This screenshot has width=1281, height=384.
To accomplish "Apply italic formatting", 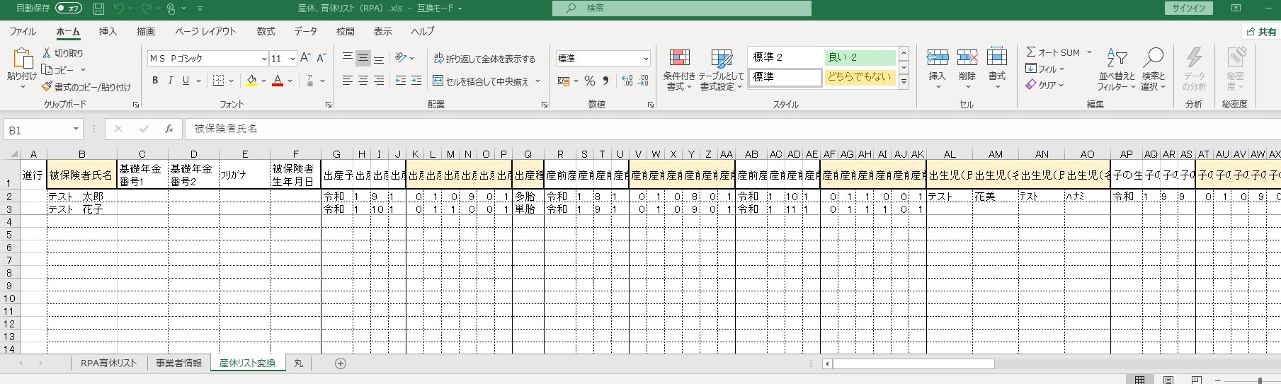I will click(171, 81).
